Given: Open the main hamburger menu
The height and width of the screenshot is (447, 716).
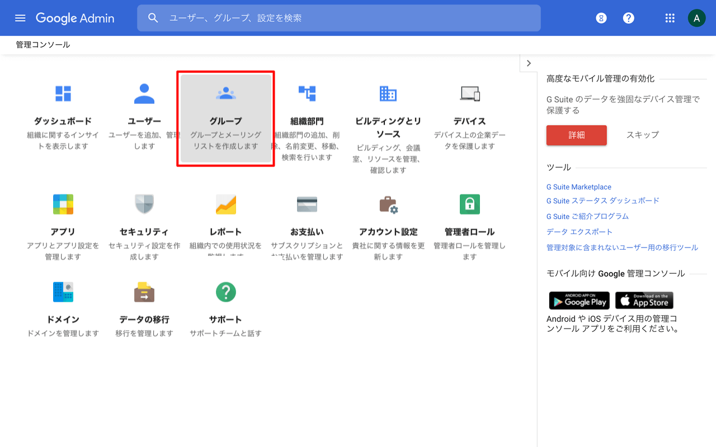Looking at the screenshot, I should pos(20,18).
